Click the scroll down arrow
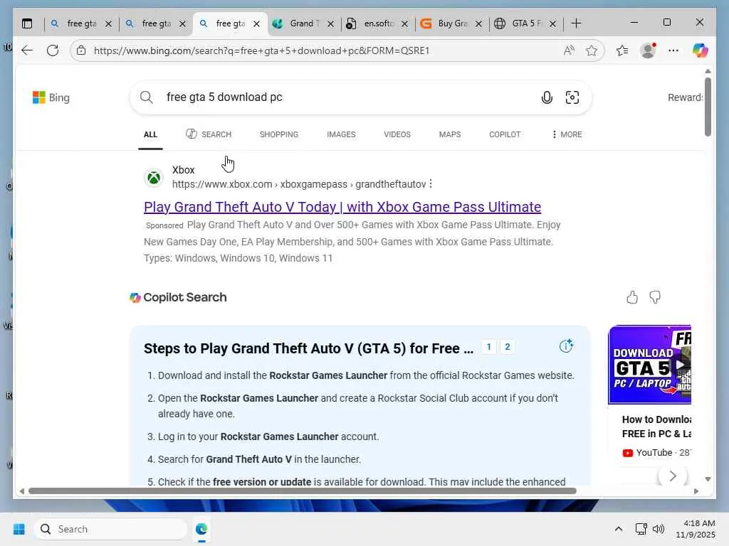This screenshot has width=729, height=546. (708, 479)
